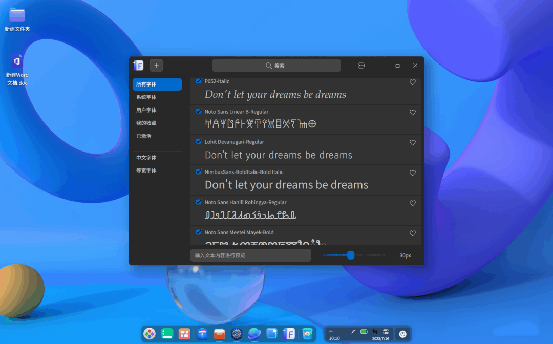This screenshot has width=553, height=344.
Task: Favorite Noto Sans Meetei Mayek-Bold font
Action: (412, 233)
